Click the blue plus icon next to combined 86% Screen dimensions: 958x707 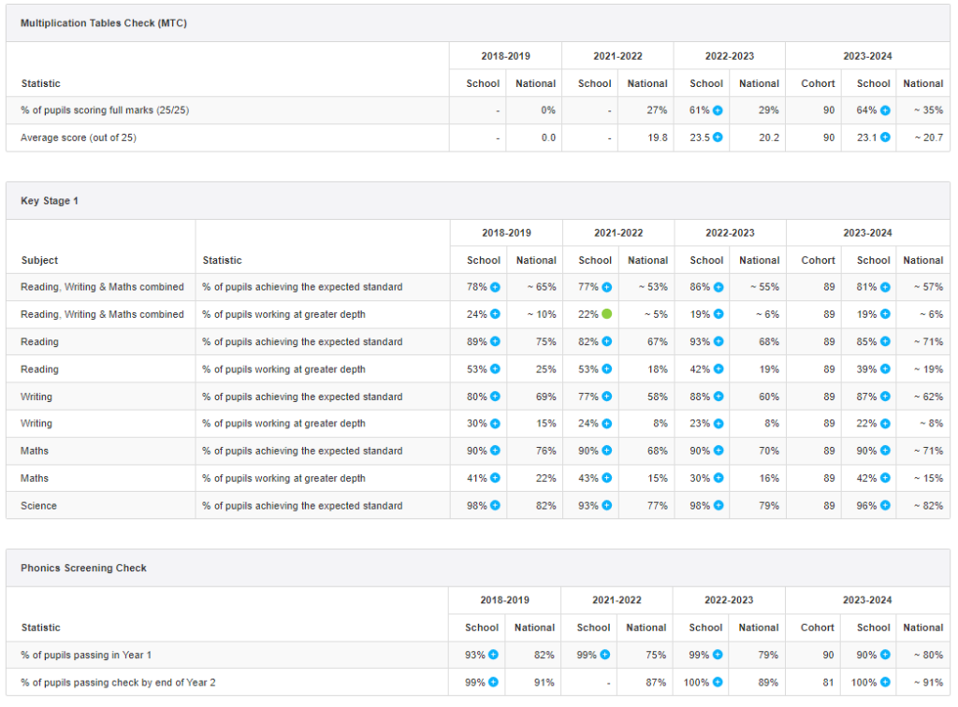718,287
